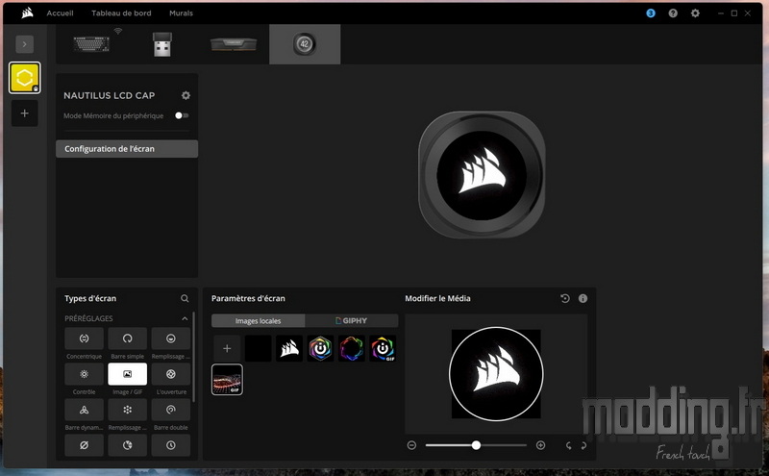Open Nautilus LCD Cap device settings gear
Viewport: 769px width, 476px height.
(186, 95)
